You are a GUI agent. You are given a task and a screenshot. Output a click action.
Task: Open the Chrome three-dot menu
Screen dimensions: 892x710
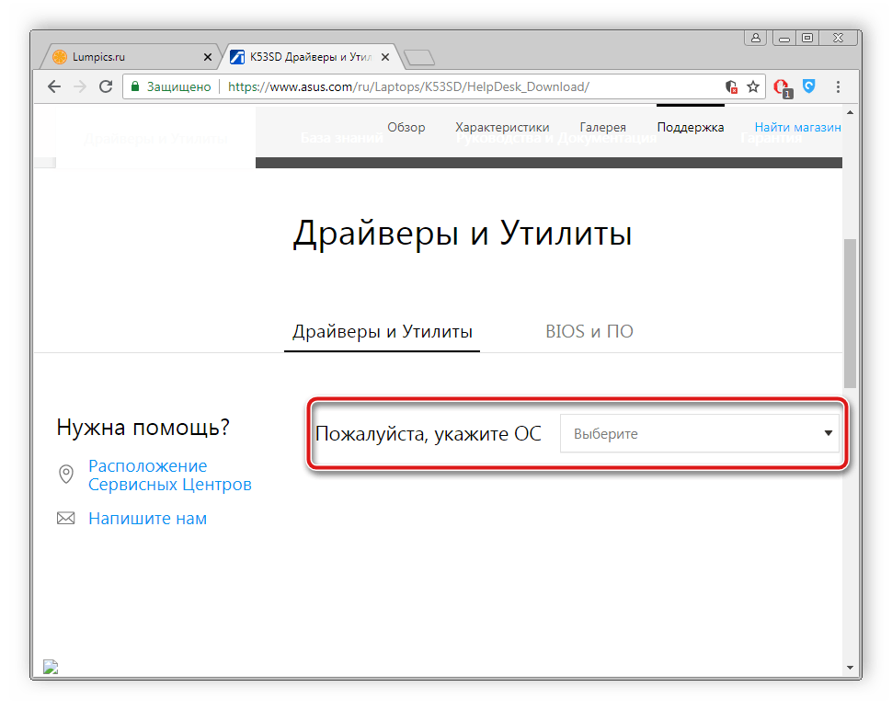tap(838, 86)
